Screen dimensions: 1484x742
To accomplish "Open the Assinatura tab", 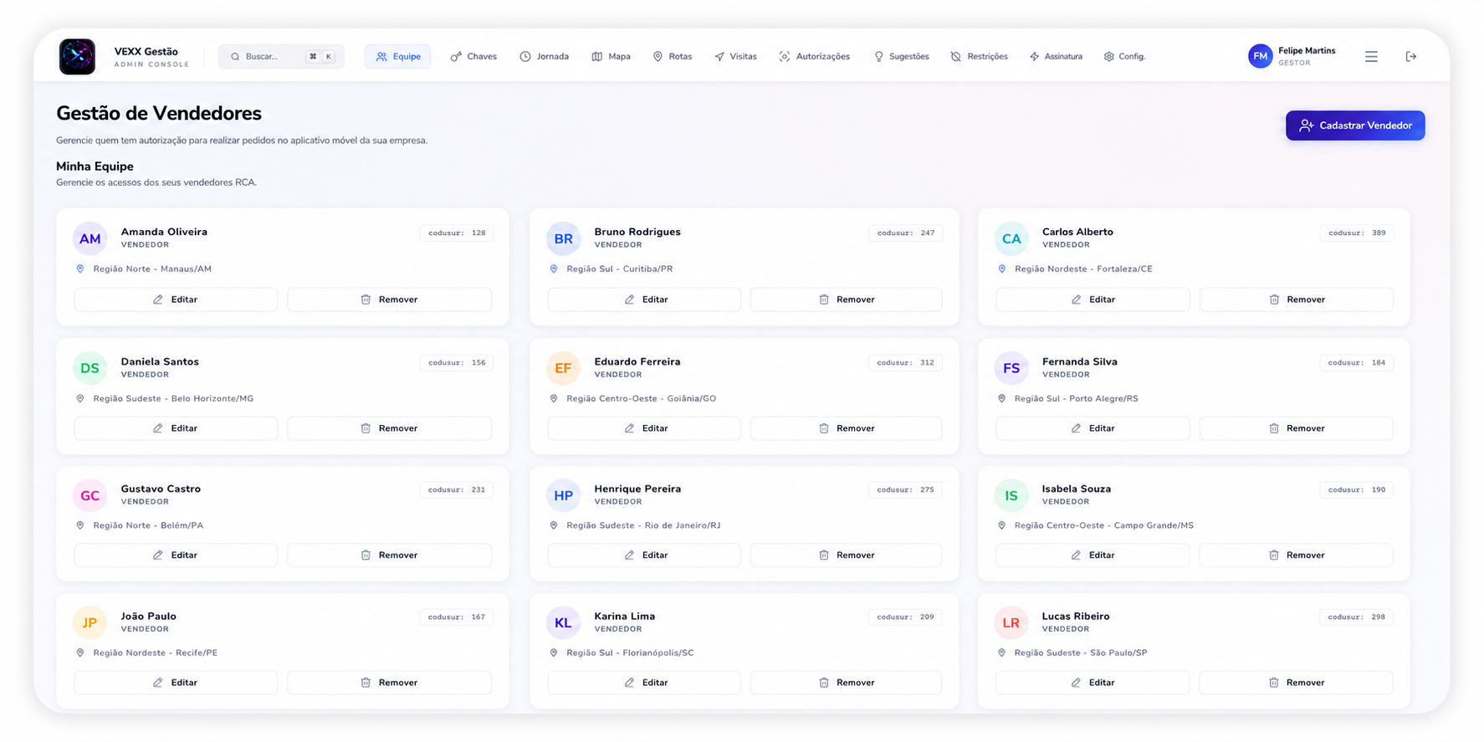I will [1056, 57].
